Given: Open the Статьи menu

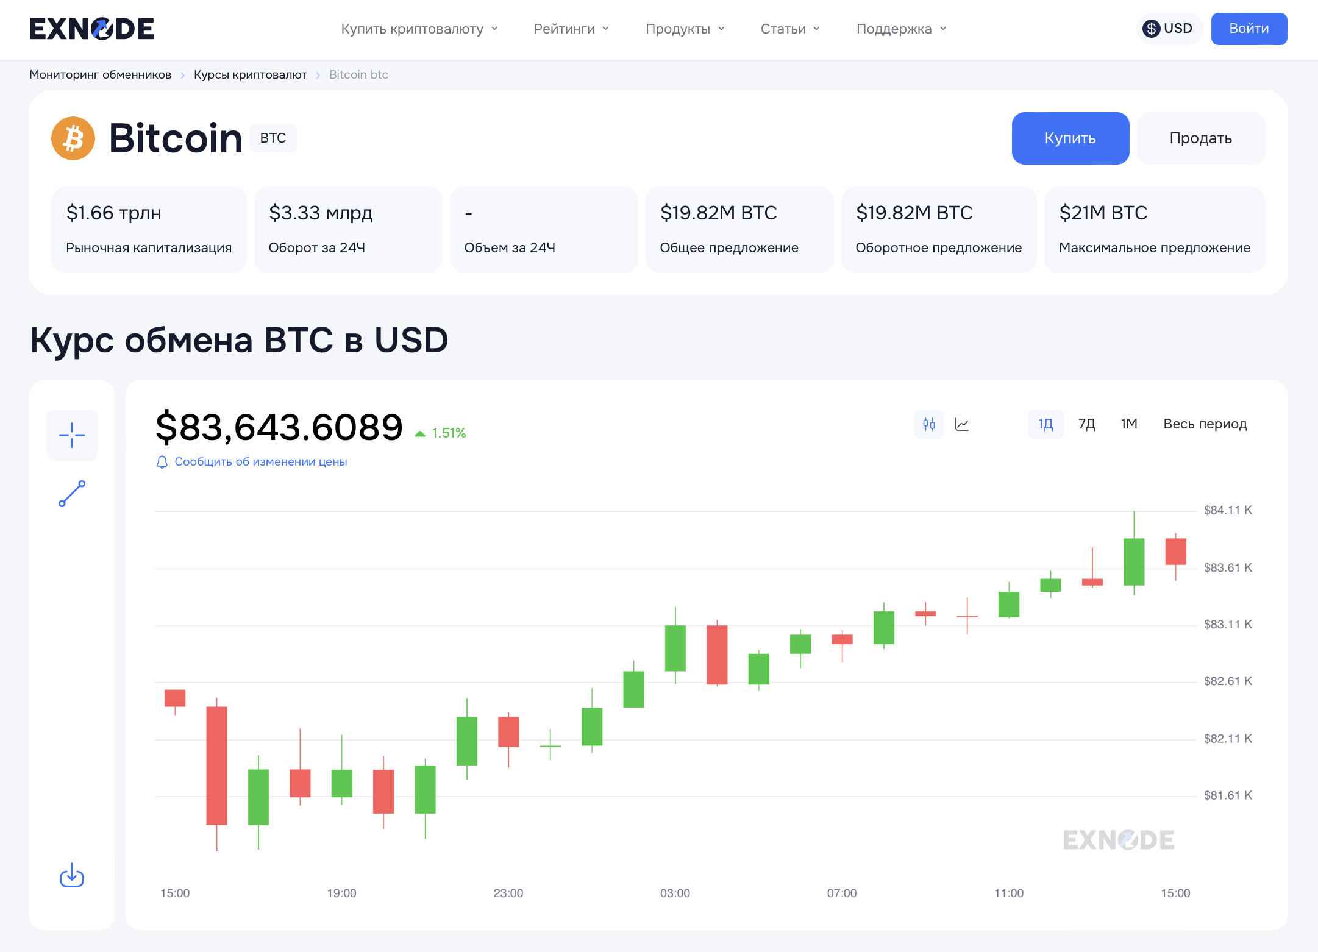Looking at the screenshot, I should pos(790,29).
